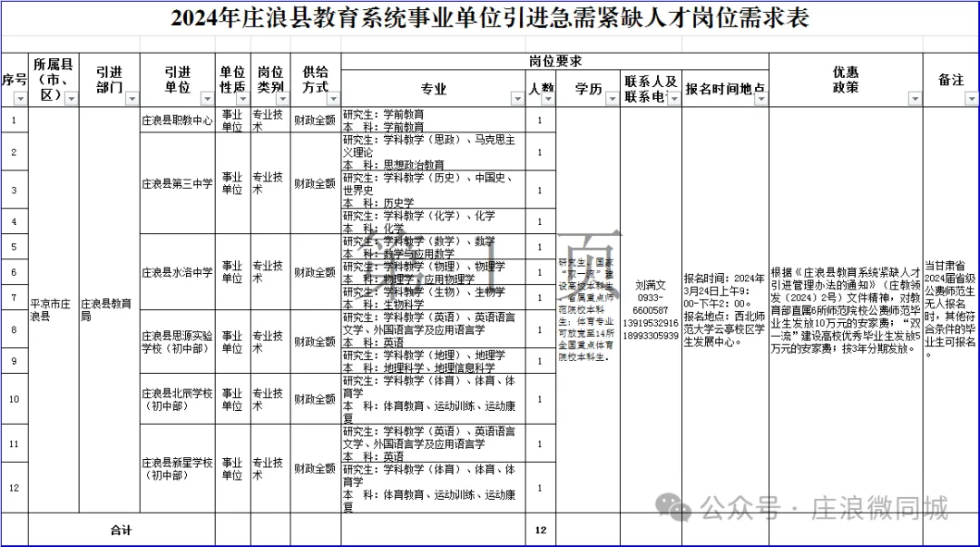This screenshot has height=547, width=980.
Task: Select the 历史学 major cell in row 3
Action: 434,190
